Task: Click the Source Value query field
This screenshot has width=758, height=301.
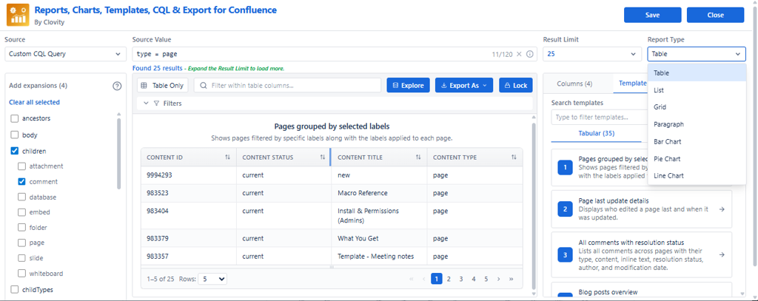Action: click(335, 54)
